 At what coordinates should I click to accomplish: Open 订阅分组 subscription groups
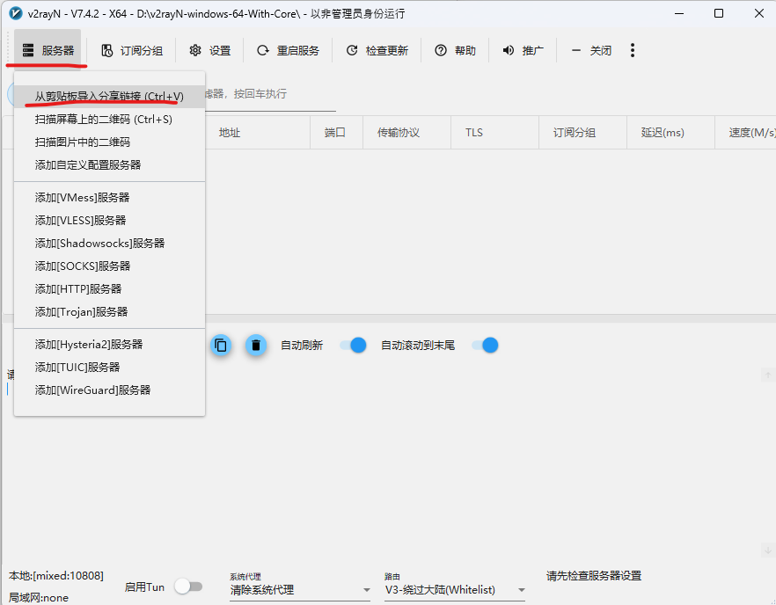tap(132, 50)
